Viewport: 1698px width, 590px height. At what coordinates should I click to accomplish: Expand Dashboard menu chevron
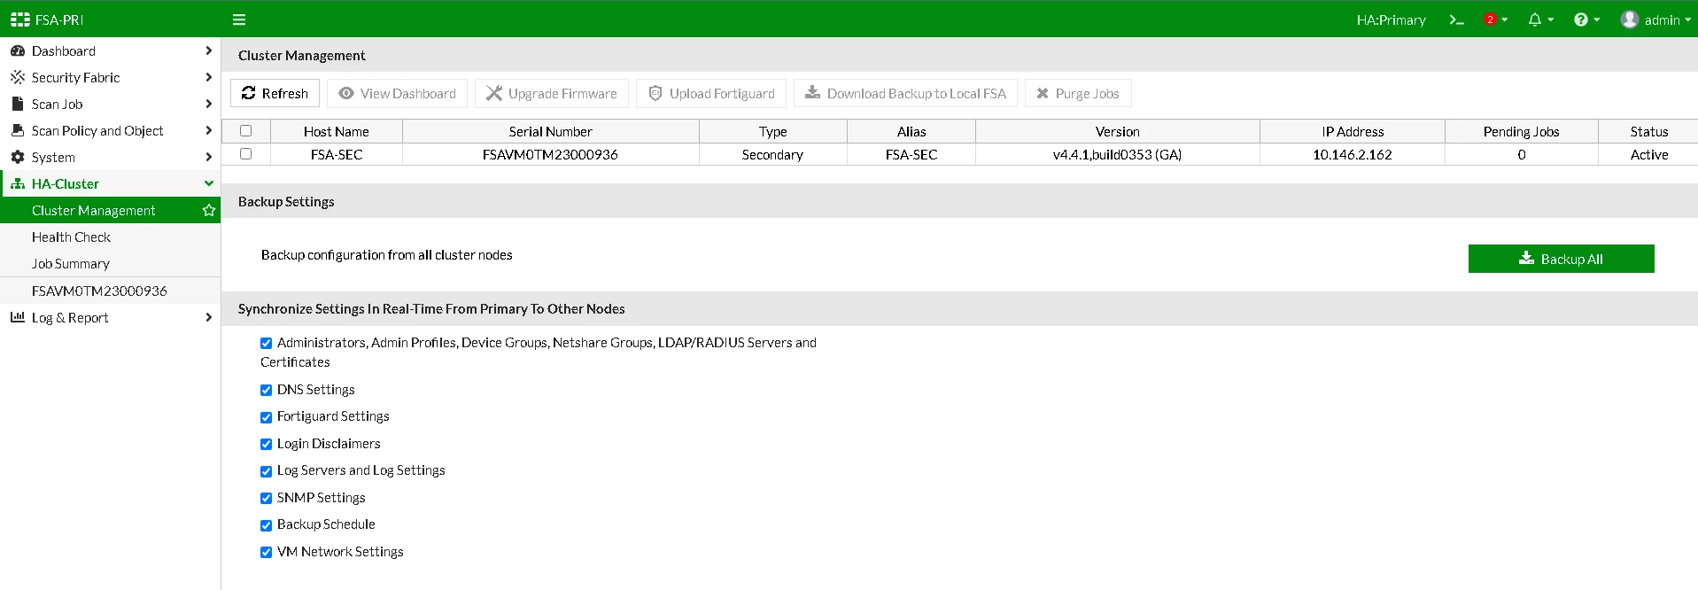[x=209, y=50]
